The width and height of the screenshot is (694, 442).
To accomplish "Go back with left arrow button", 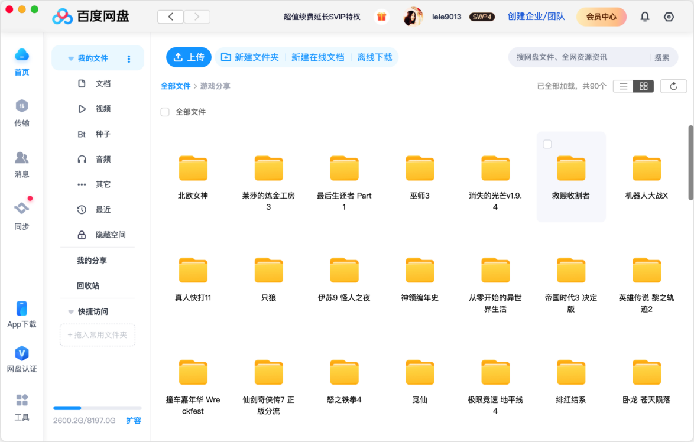I will click(x=170, y=17).
